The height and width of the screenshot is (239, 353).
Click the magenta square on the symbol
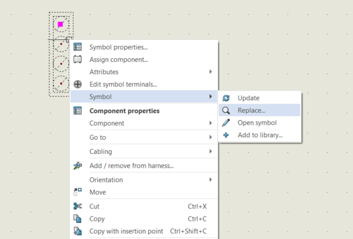[60, 24]
